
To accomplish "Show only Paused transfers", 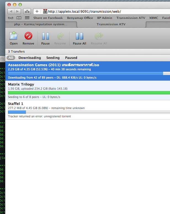I will click(x=71, y=58).
